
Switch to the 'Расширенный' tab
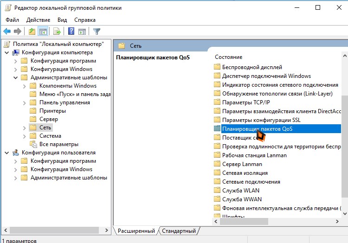[136, 231]
